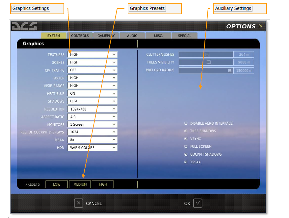Viewport: 289px width, 218px height.
Task: Click the cancel X icon box
Action: coord(79,203)
